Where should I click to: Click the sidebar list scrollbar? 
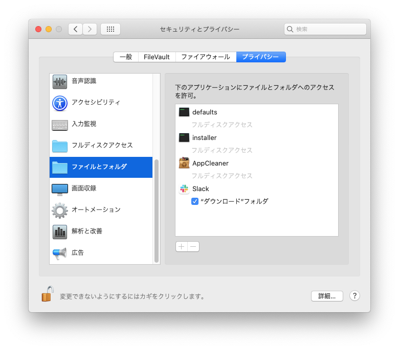tap(157, 211)
